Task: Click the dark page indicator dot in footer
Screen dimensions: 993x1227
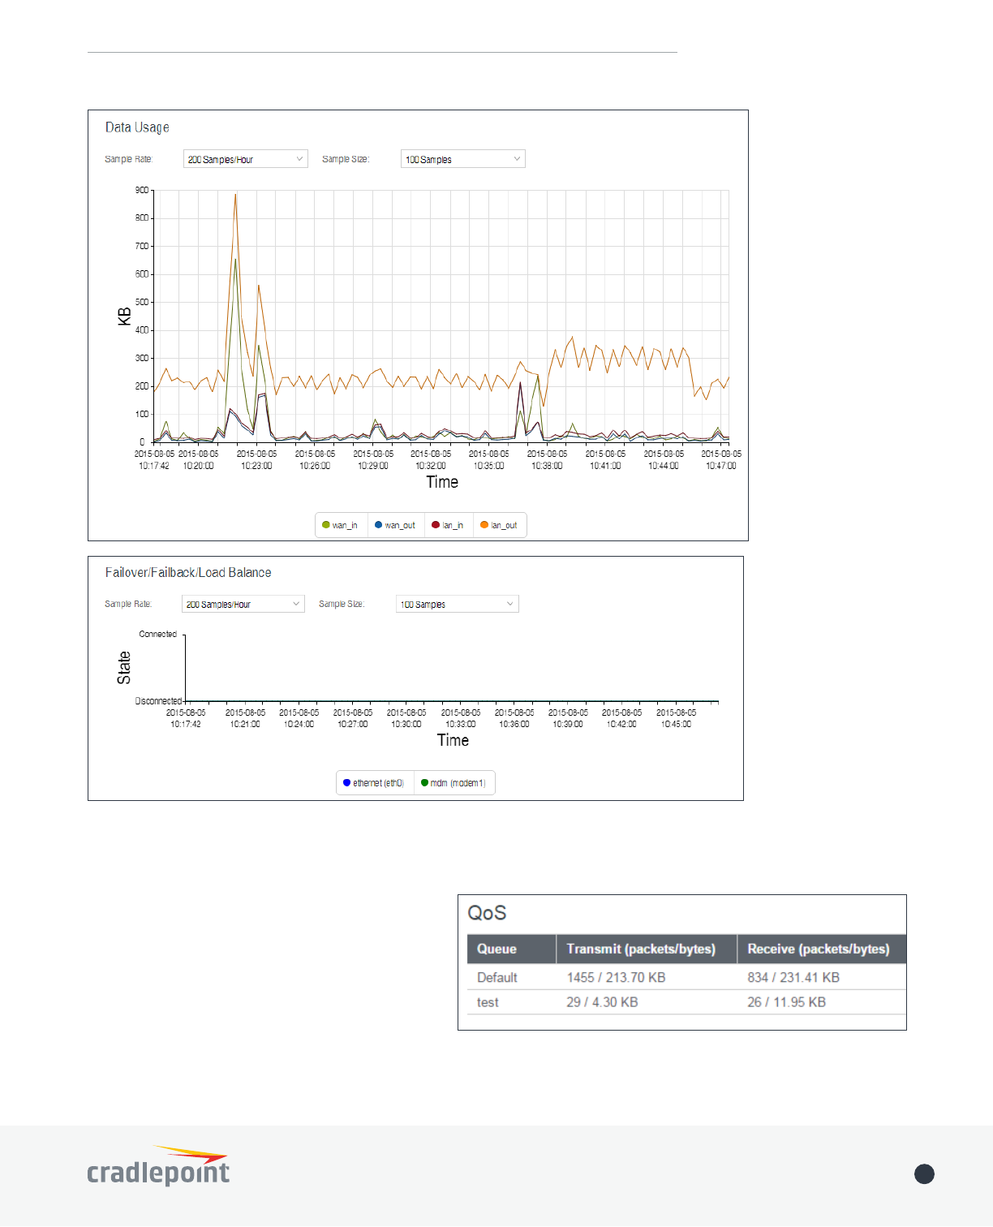Action: tap(924, 1174)
